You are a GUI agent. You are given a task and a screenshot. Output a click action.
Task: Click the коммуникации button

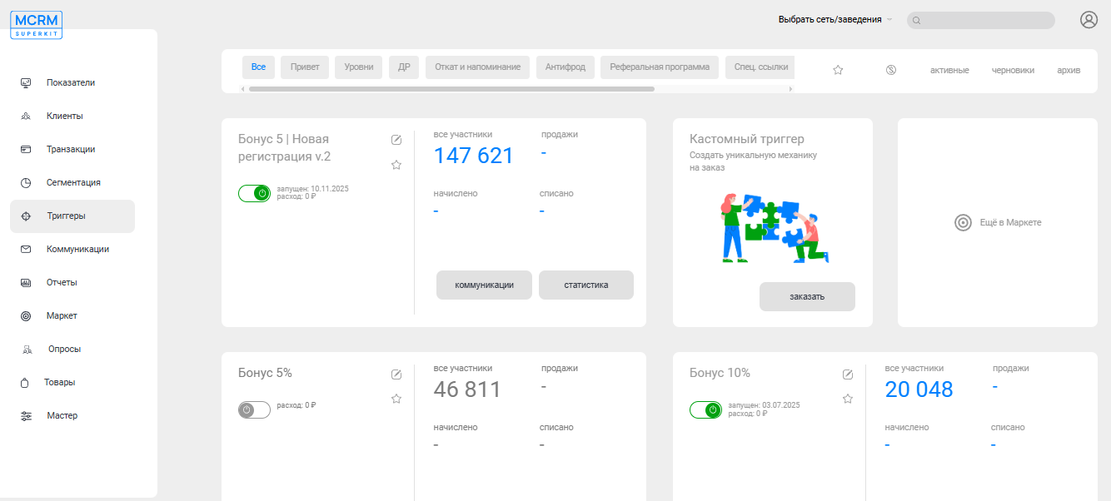[484, 285]
